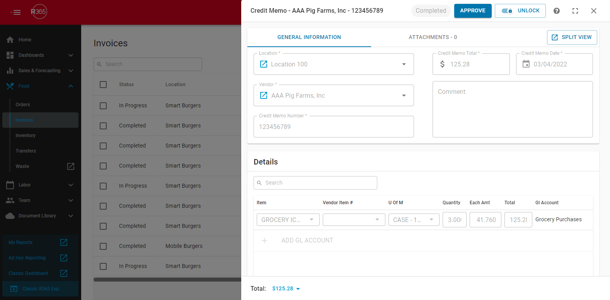The height and width of the screenshot is (300, 610).
Task: Check the fifth row In Progress checkbox
Action: point(103,186)
